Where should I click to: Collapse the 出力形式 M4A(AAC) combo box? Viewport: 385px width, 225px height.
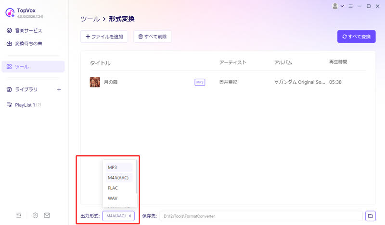click(x=118, y=216)
